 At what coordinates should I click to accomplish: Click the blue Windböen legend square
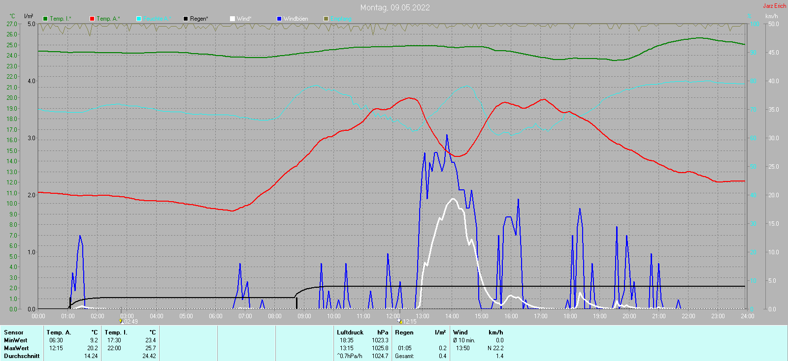pyautogui.click(x=279, y=19)
